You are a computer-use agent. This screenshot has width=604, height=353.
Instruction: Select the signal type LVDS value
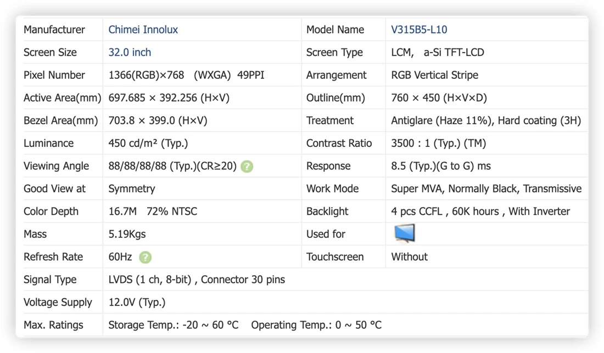point(197,280)
